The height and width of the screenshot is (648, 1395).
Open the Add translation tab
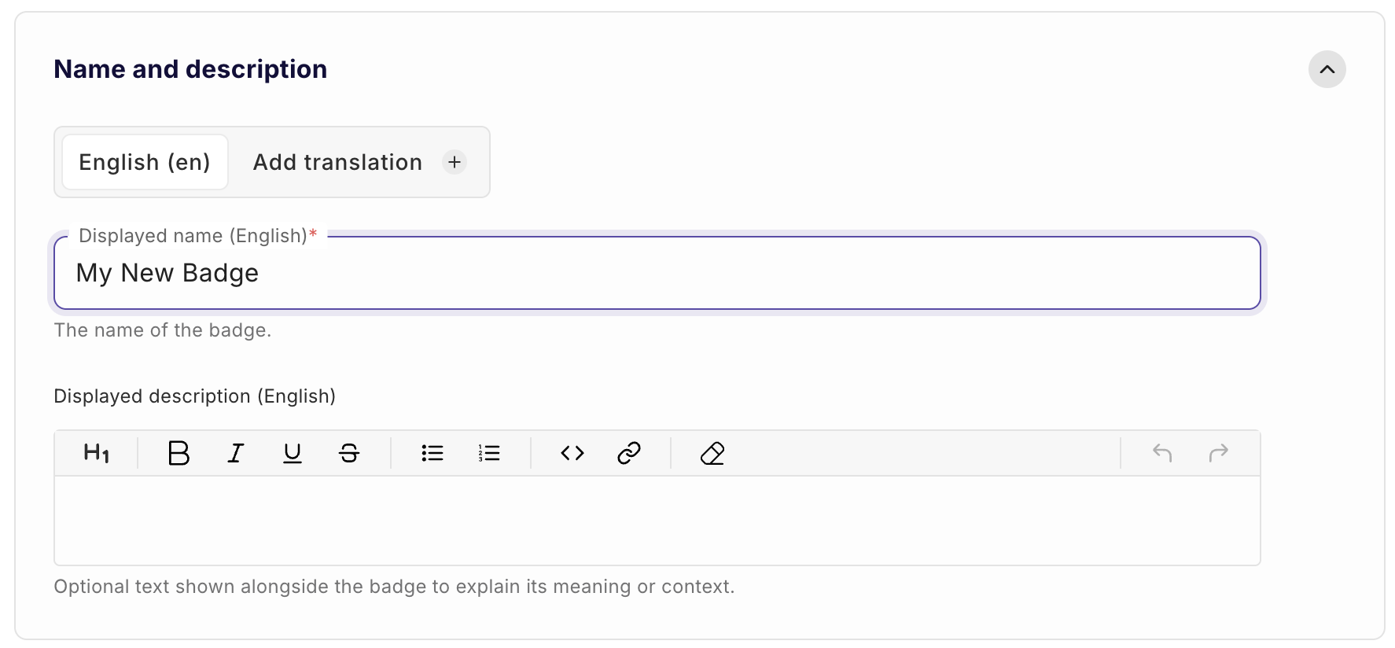[337, 162]
